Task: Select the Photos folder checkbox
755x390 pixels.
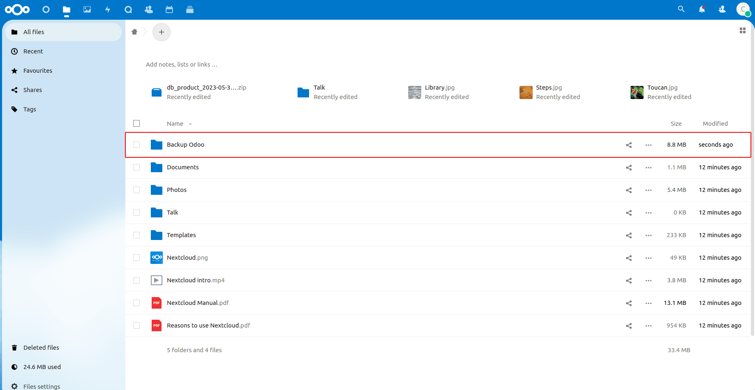Action: pos(136,190)
